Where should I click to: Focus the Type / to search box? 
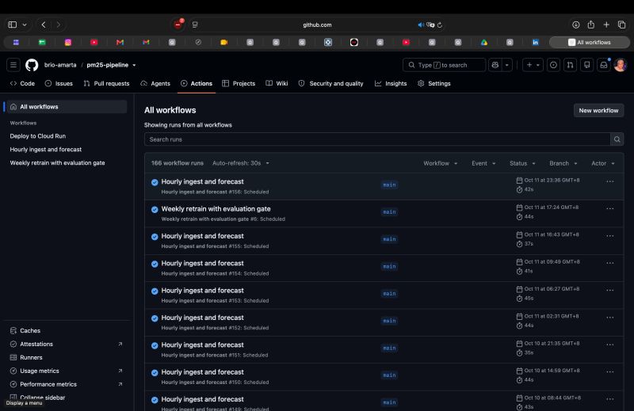coord(444,65)
